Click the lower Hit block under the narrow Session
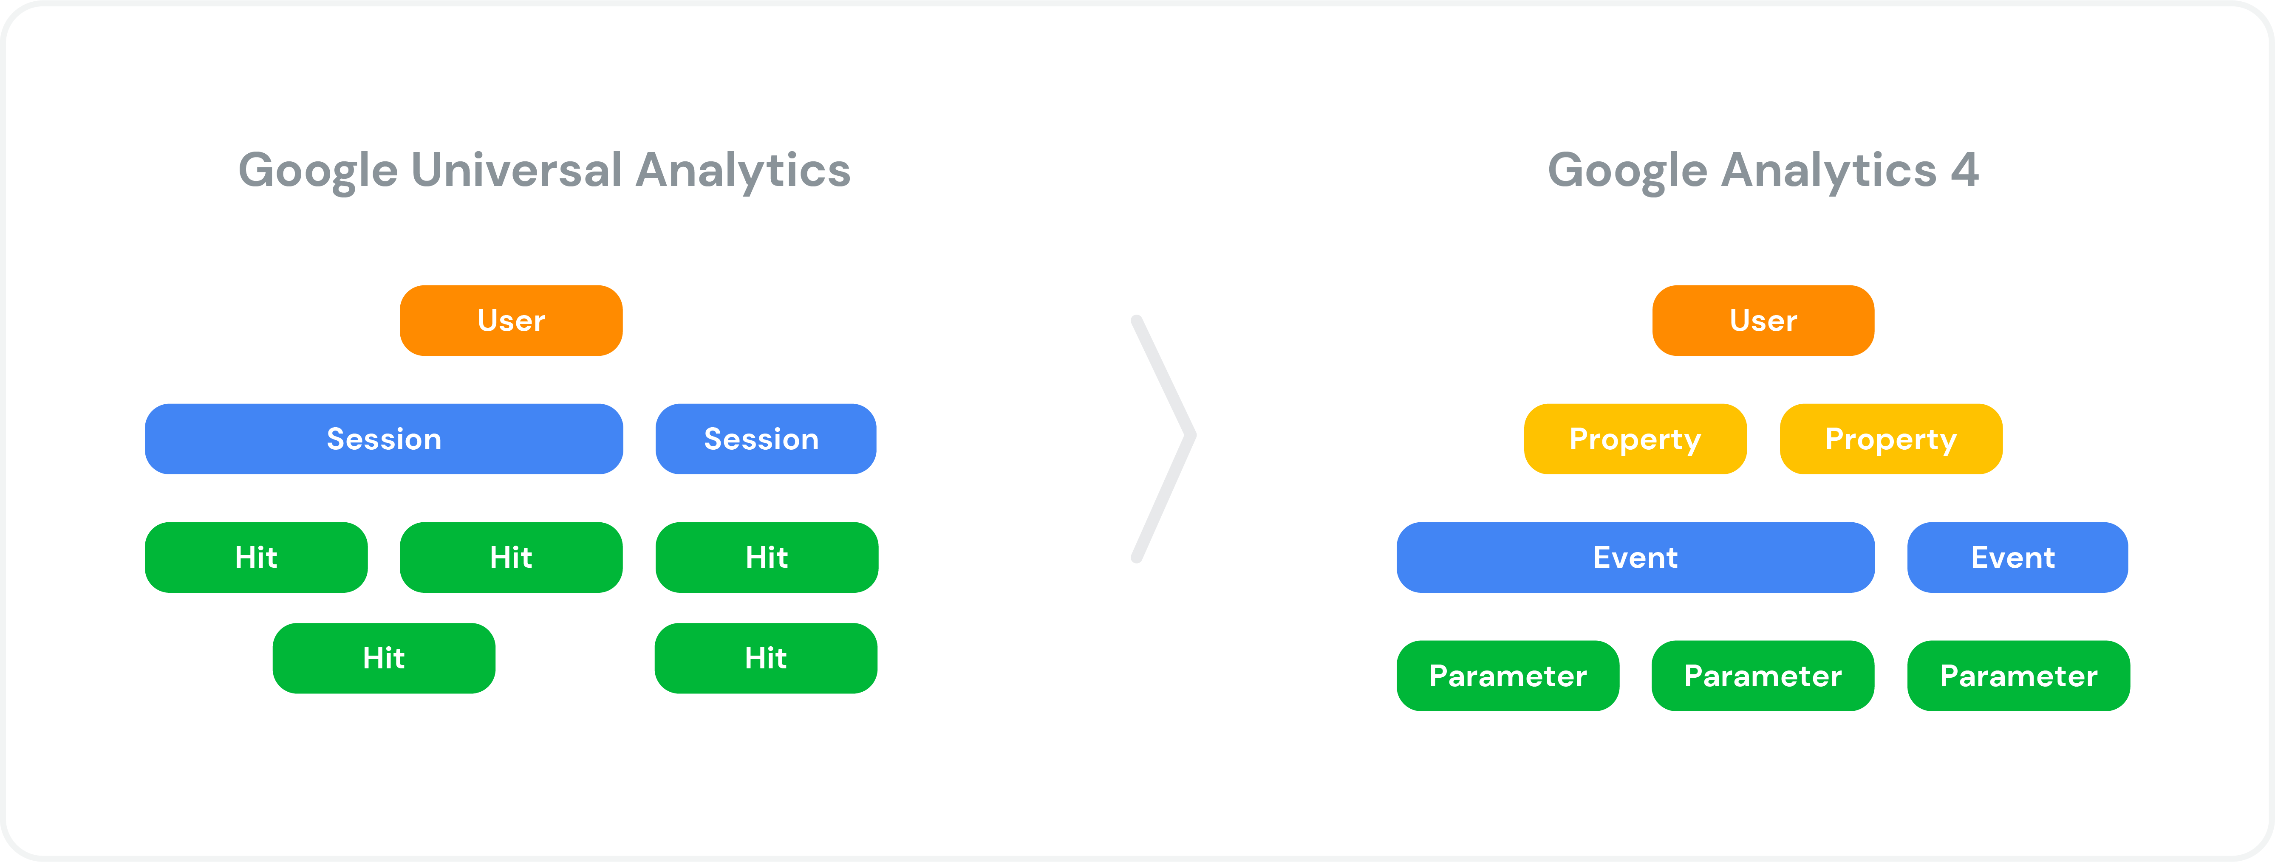The width and height of the screenshot is (2275, 862). [765, 657]
